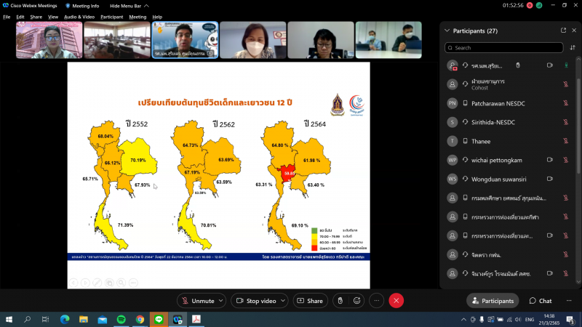This screenshot has height=327, width=582.
Task: Click the red recording indicator in title bar
Action: tap(530, 6)
